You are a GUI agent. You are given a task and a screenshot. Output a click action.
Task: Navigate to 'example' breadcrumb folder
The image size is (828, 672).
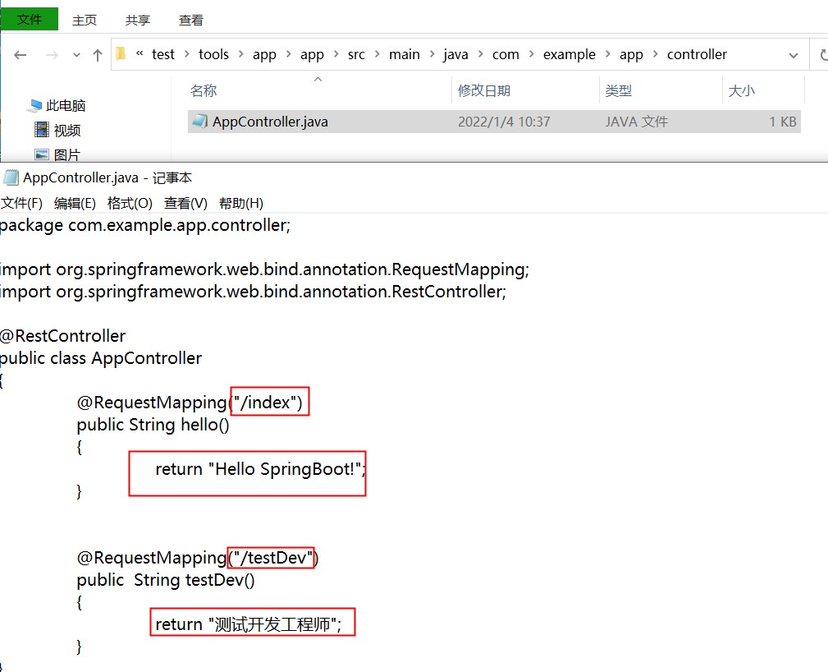click(570, 54)
